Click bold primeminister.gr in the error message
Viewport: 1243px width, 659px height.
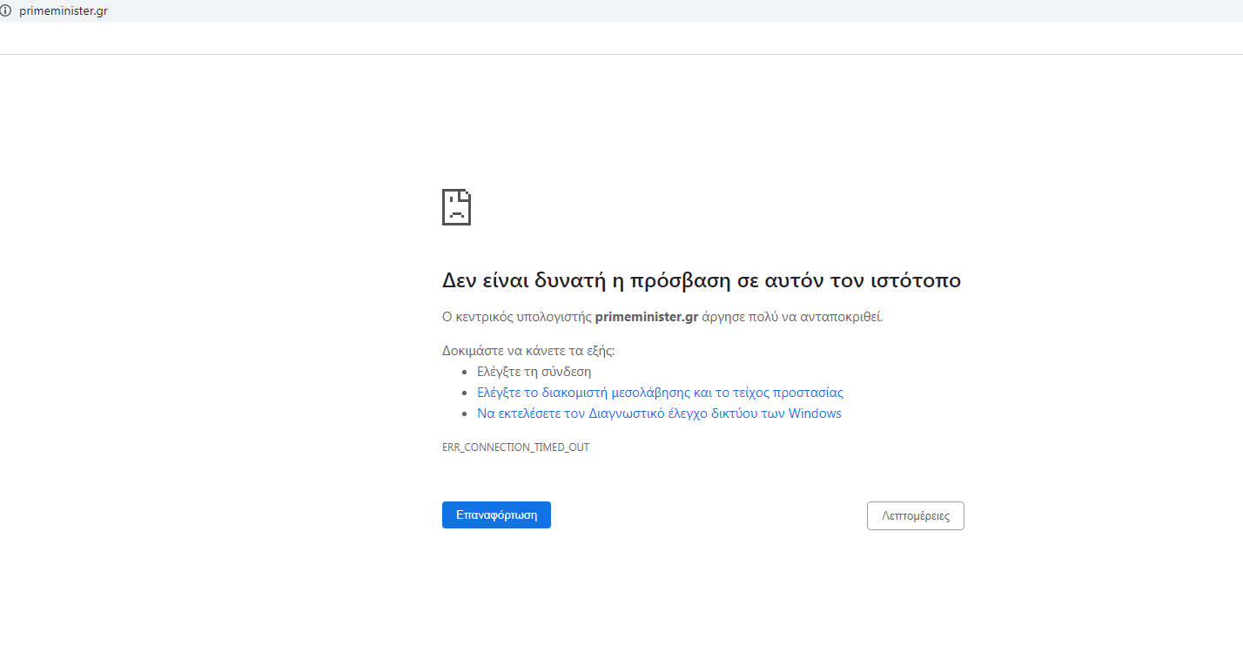coord(646,317)
